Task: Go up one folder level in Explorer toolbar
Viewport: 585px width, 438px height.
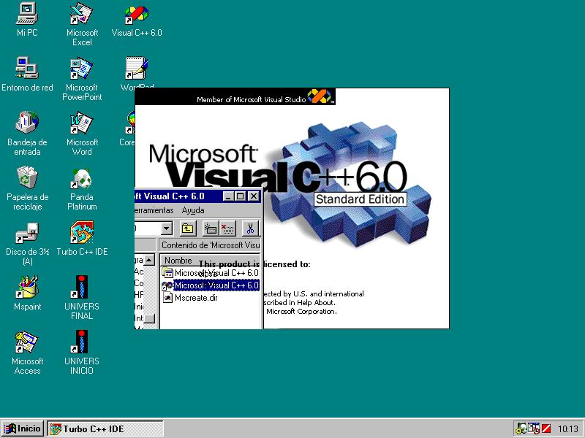Action: pyautogui.click(x=188, y=228)
